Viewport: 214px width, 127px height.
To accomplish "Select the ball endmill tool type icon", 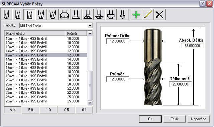I will pyautogui.click(x=6, y=14).
